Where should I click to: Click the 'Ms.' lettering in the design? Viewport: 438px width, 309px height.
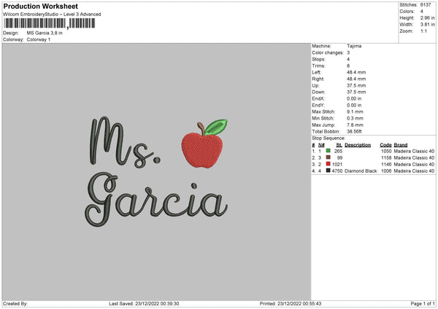(x=124, y=144)
